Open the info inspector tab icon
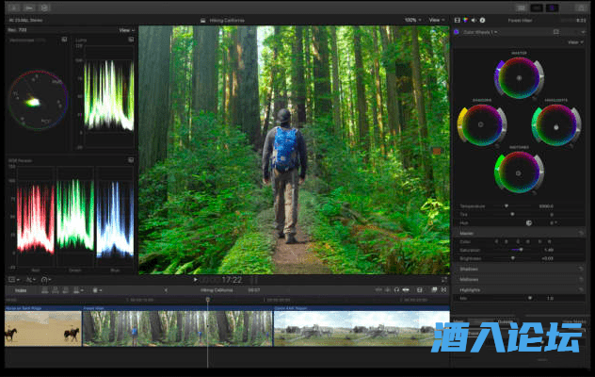The image size is (595, 377). point(480,19)
